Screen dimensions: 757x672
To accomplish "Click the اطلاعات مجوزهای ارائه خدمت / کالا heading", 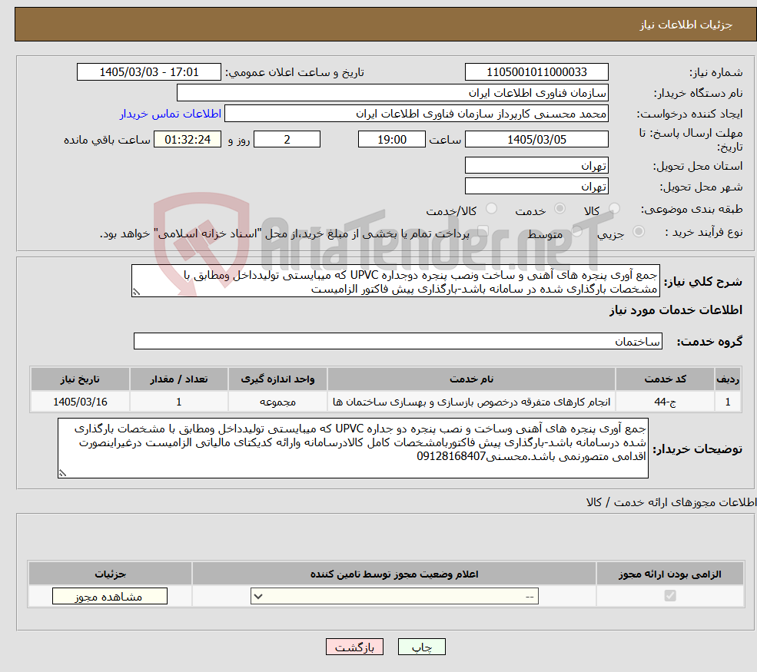I will 671,502.
